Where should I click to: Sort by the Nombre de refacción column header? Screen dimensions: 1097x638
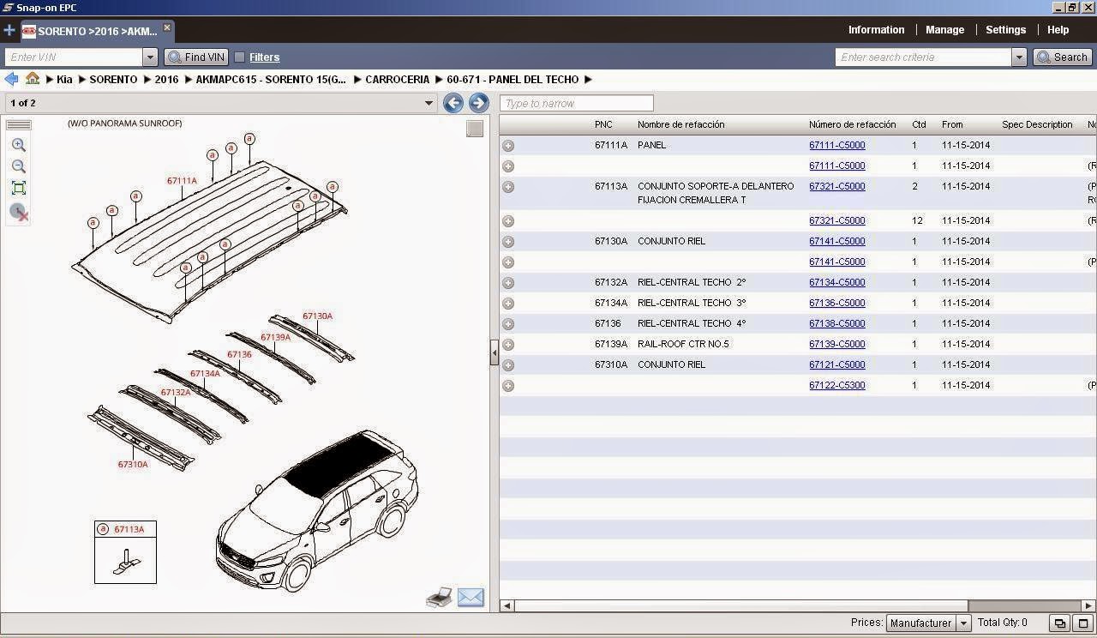click(680, 124)
